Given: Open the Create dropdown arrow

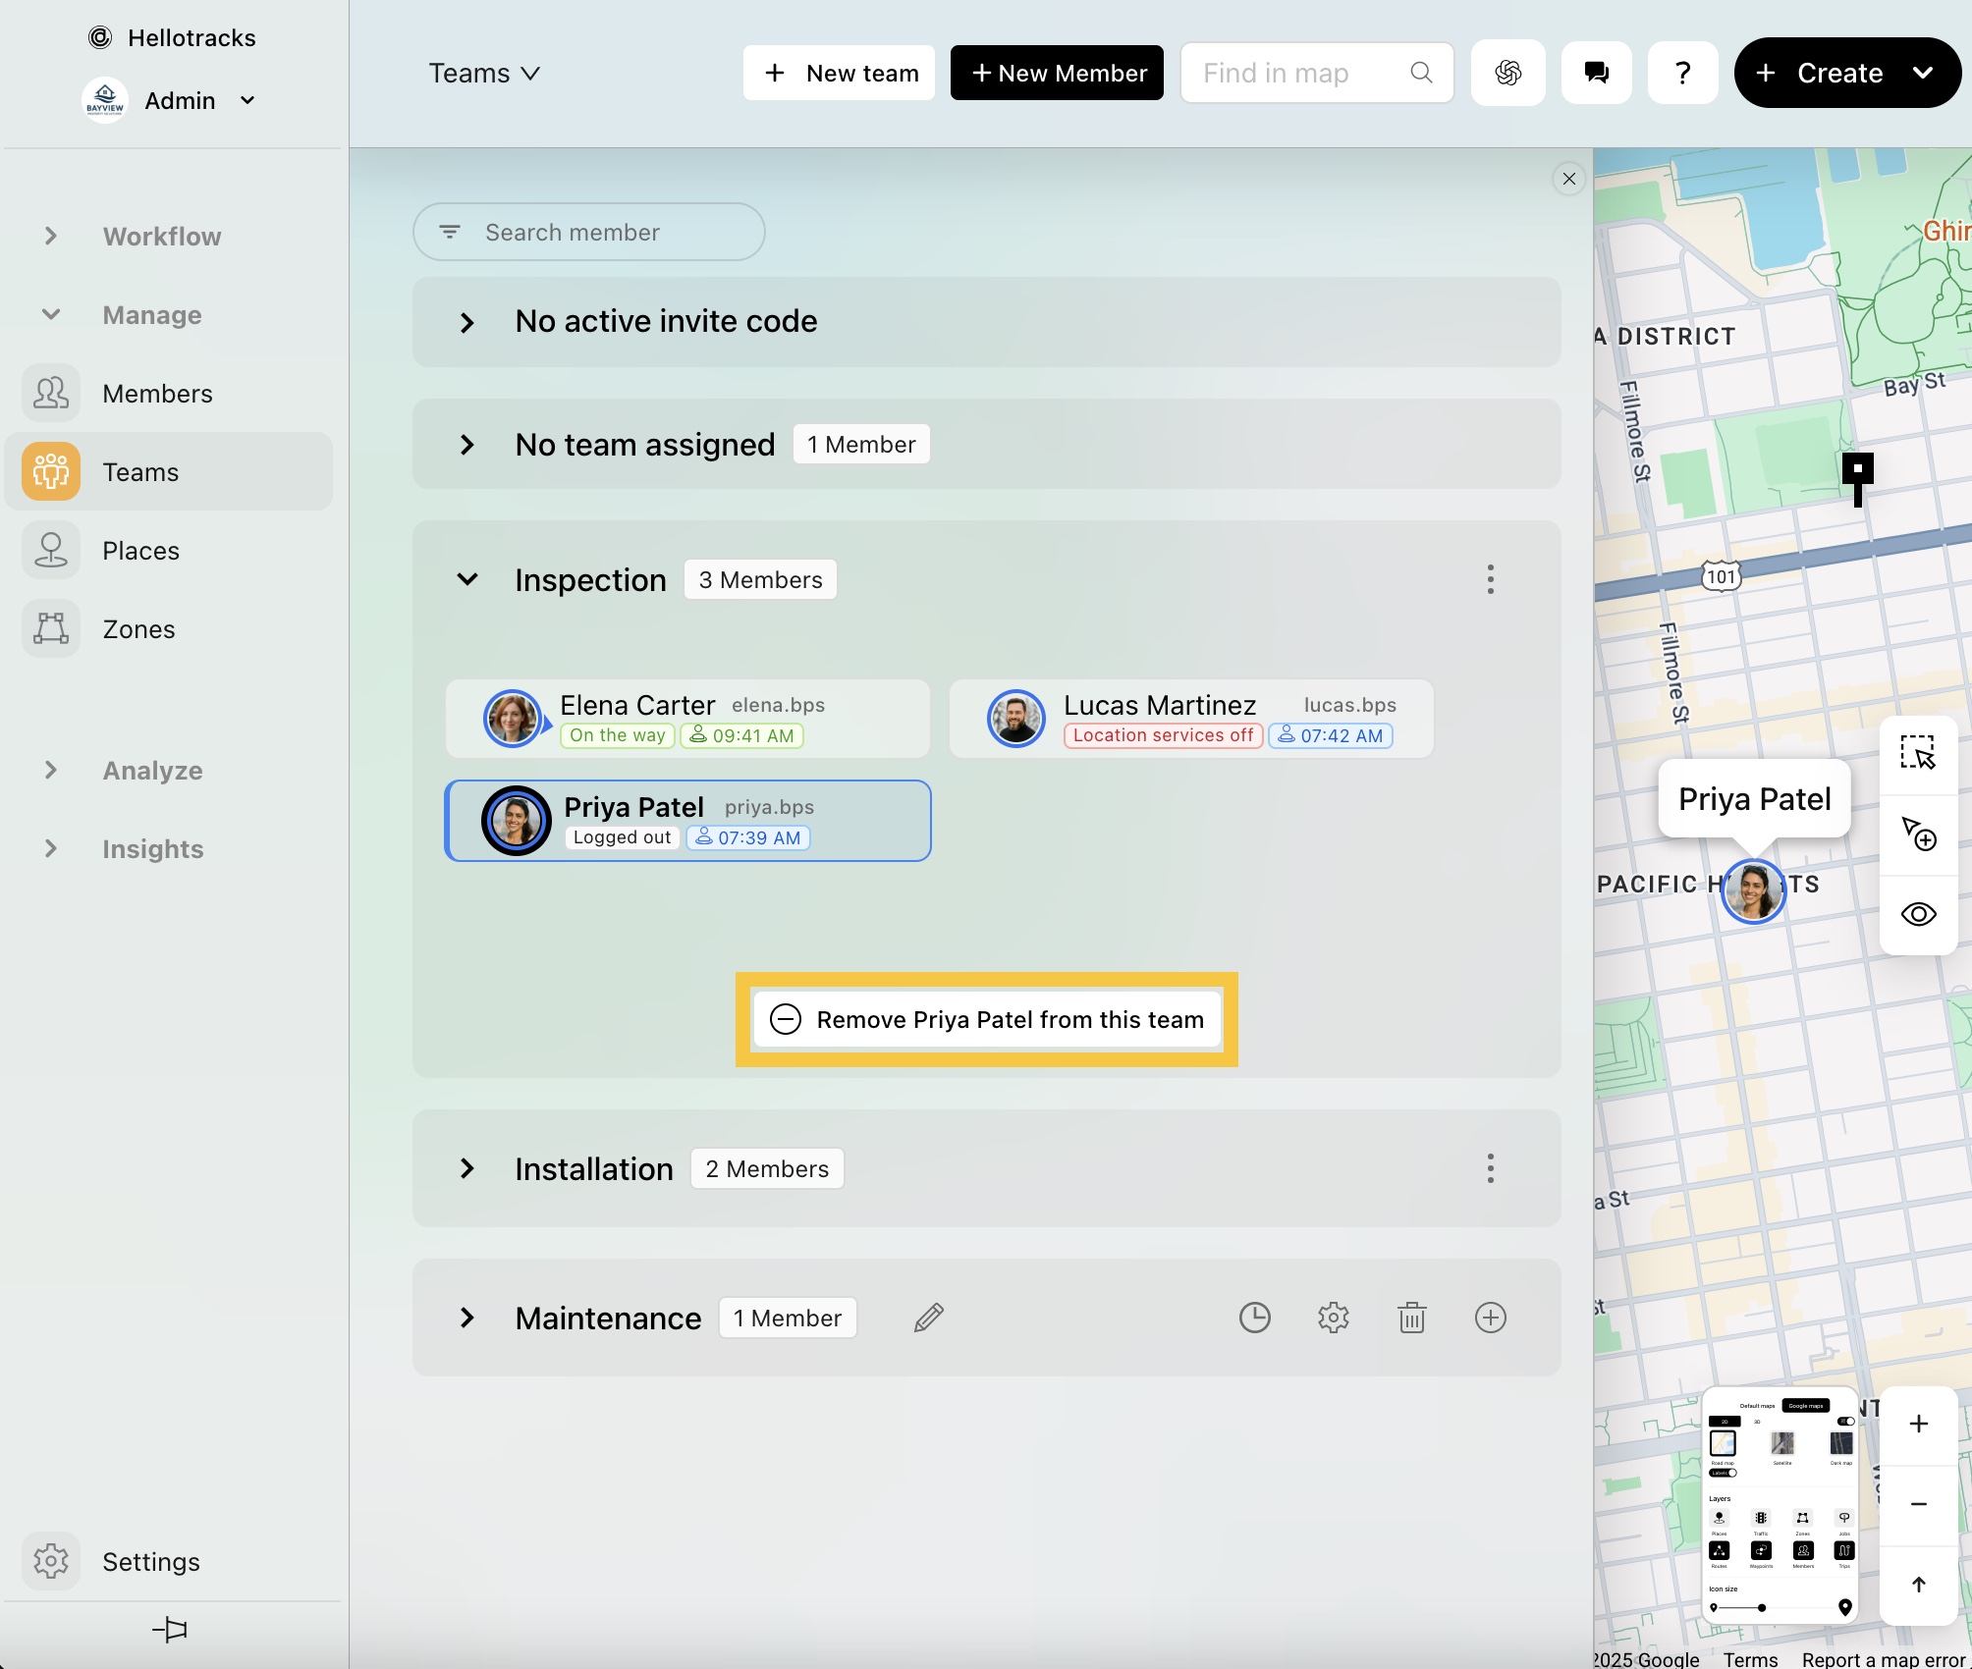Looking at the screenshot, I should coord(1923,73).
